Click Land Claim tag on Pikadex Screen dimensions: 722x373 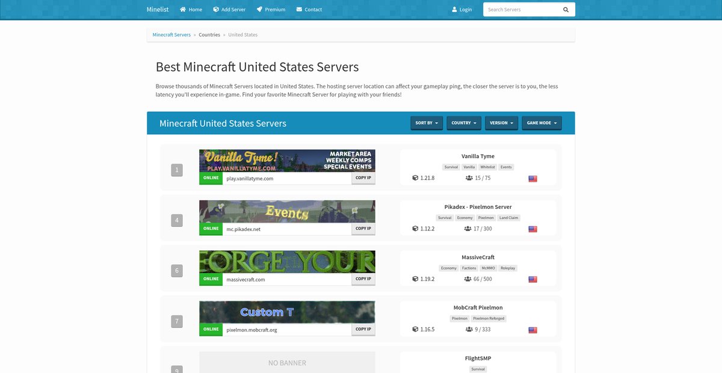pos(508,218)
